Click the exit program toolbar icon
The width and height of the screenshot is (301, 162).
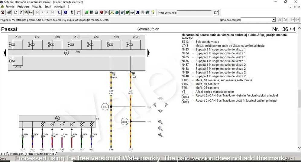[x=3, y=12]
